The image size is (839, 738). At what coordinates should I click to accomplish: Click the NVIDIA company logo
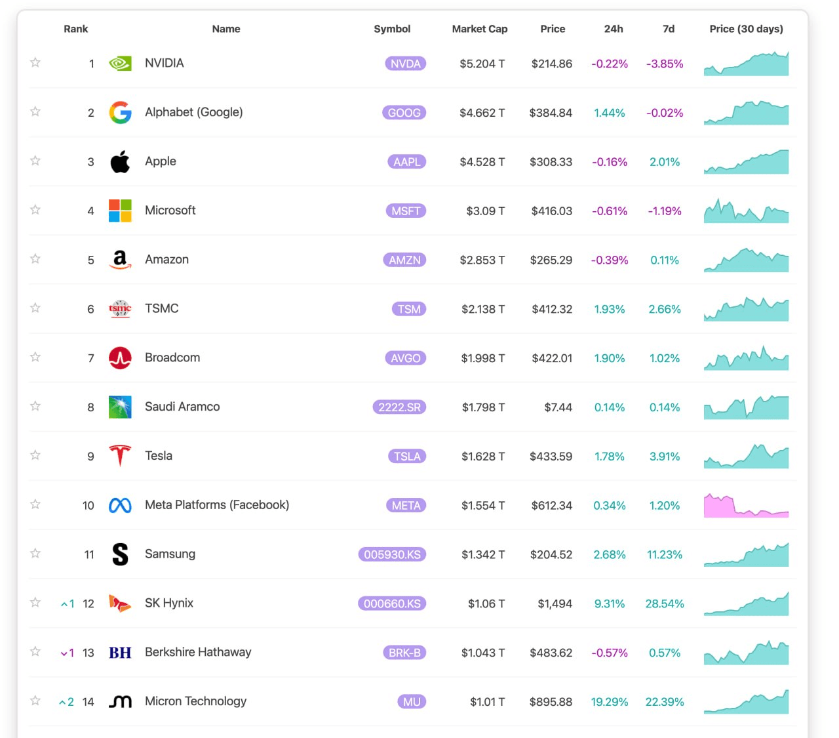[120, 64]
